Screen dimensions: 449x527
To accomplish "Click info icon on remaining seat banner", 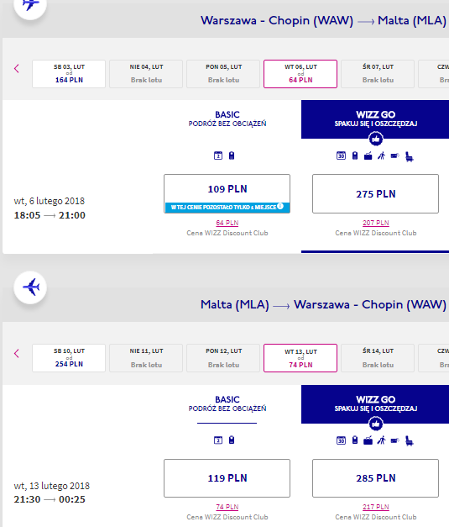I will tap(280, 206).
